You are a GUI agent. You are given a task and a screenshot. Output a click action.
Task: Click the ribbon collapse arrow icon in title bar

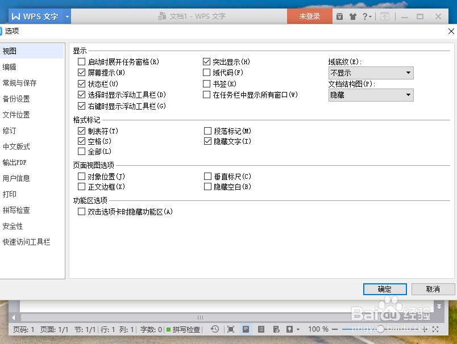[385, 16]
